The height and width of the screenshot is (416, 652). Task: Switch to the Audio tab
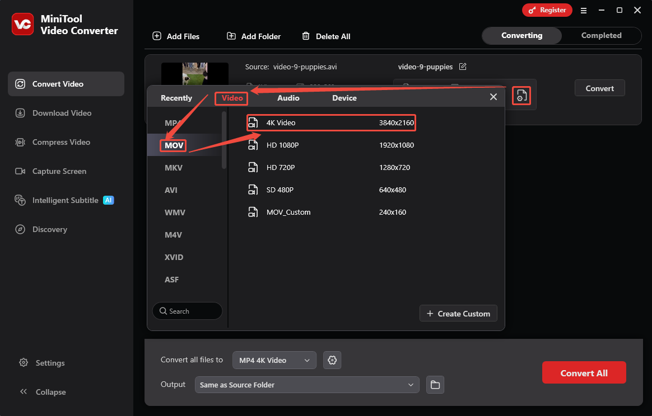288,97
